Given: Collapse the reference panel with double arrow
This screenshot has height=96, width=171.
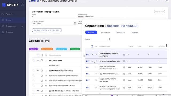Looking at the screenshot, I should (x=84, y=56).
